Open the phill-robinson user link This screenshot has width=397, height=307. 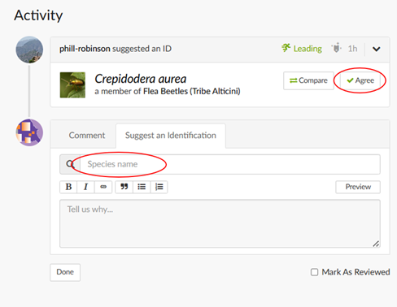(x=85, y=49)
